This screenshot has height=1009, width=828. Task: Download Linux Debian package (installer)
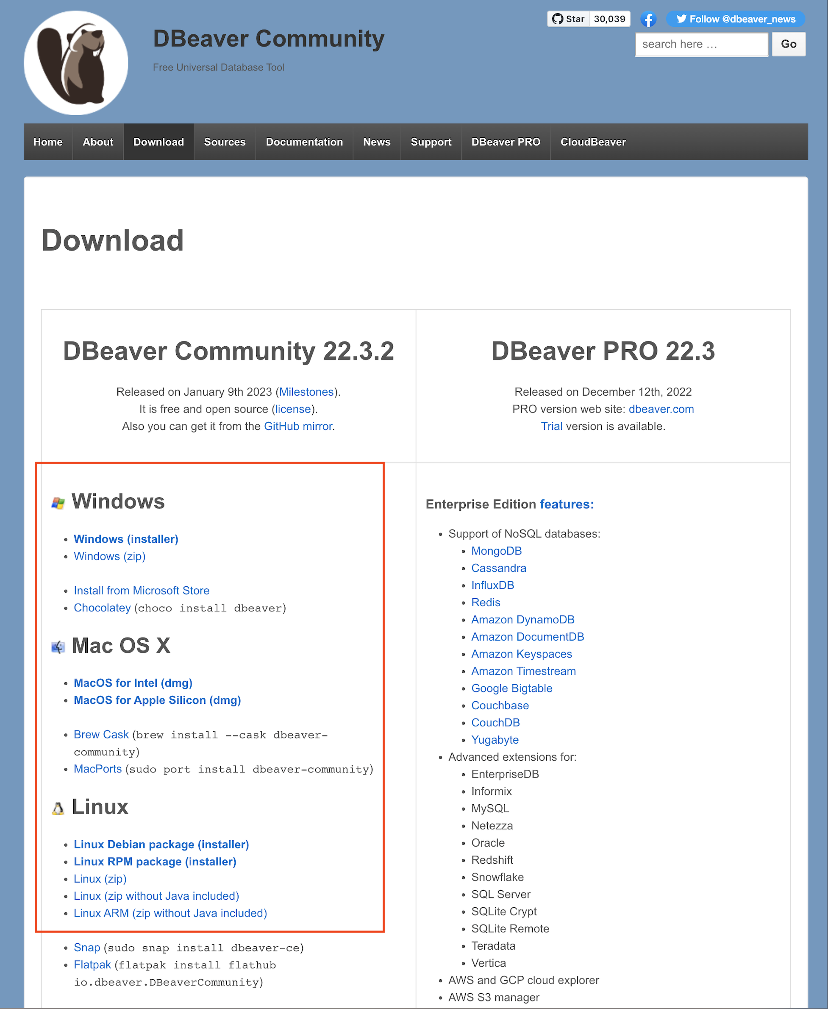tap(161, 844)
